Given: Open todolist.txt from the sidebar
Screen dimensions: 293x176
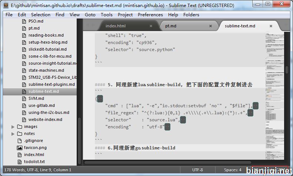Looking at the screenshot, I should (x=34, y=162).
